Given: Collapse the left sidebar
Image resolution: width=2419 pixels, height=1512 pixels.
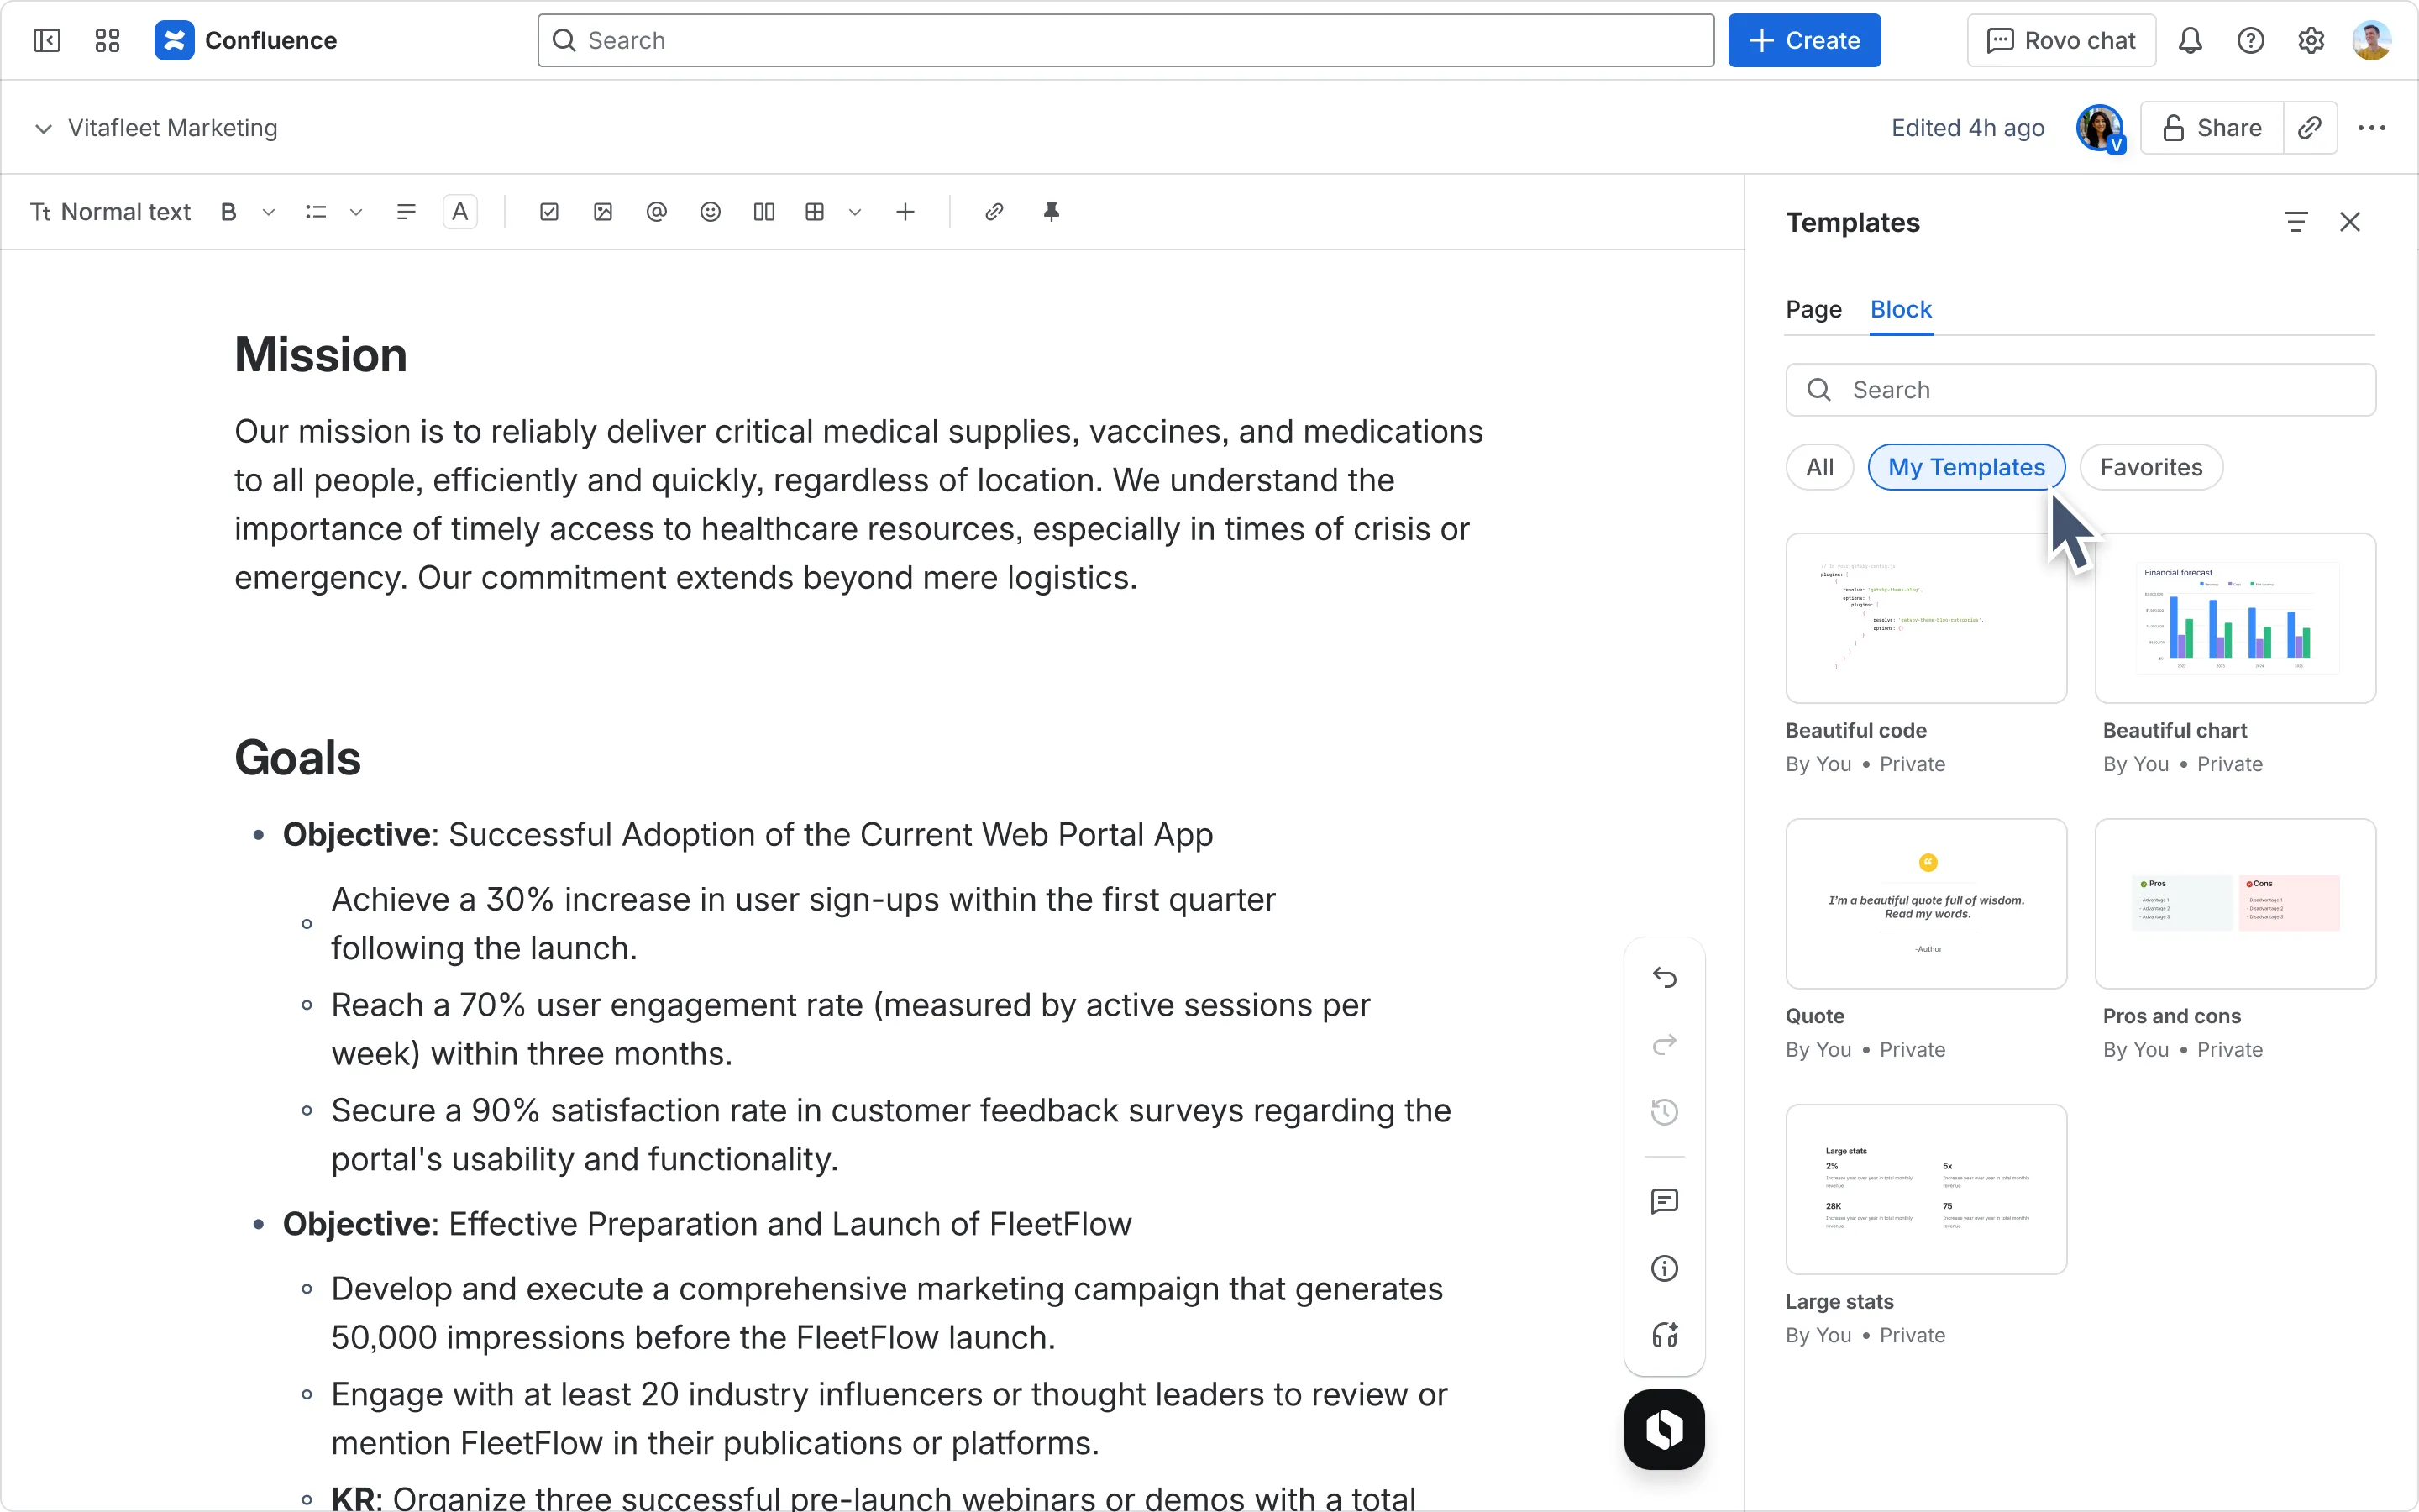Looking at the screenshot, I should pos(47,40).
